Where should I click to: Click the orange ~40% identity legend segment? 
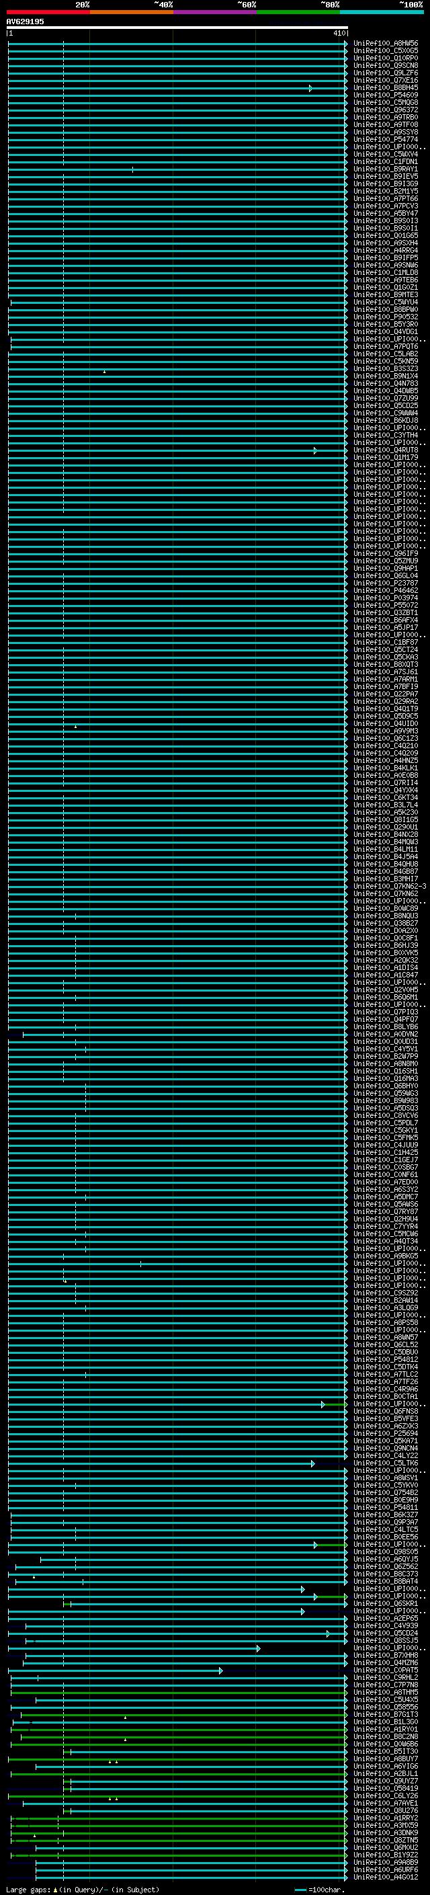[132, 13]
